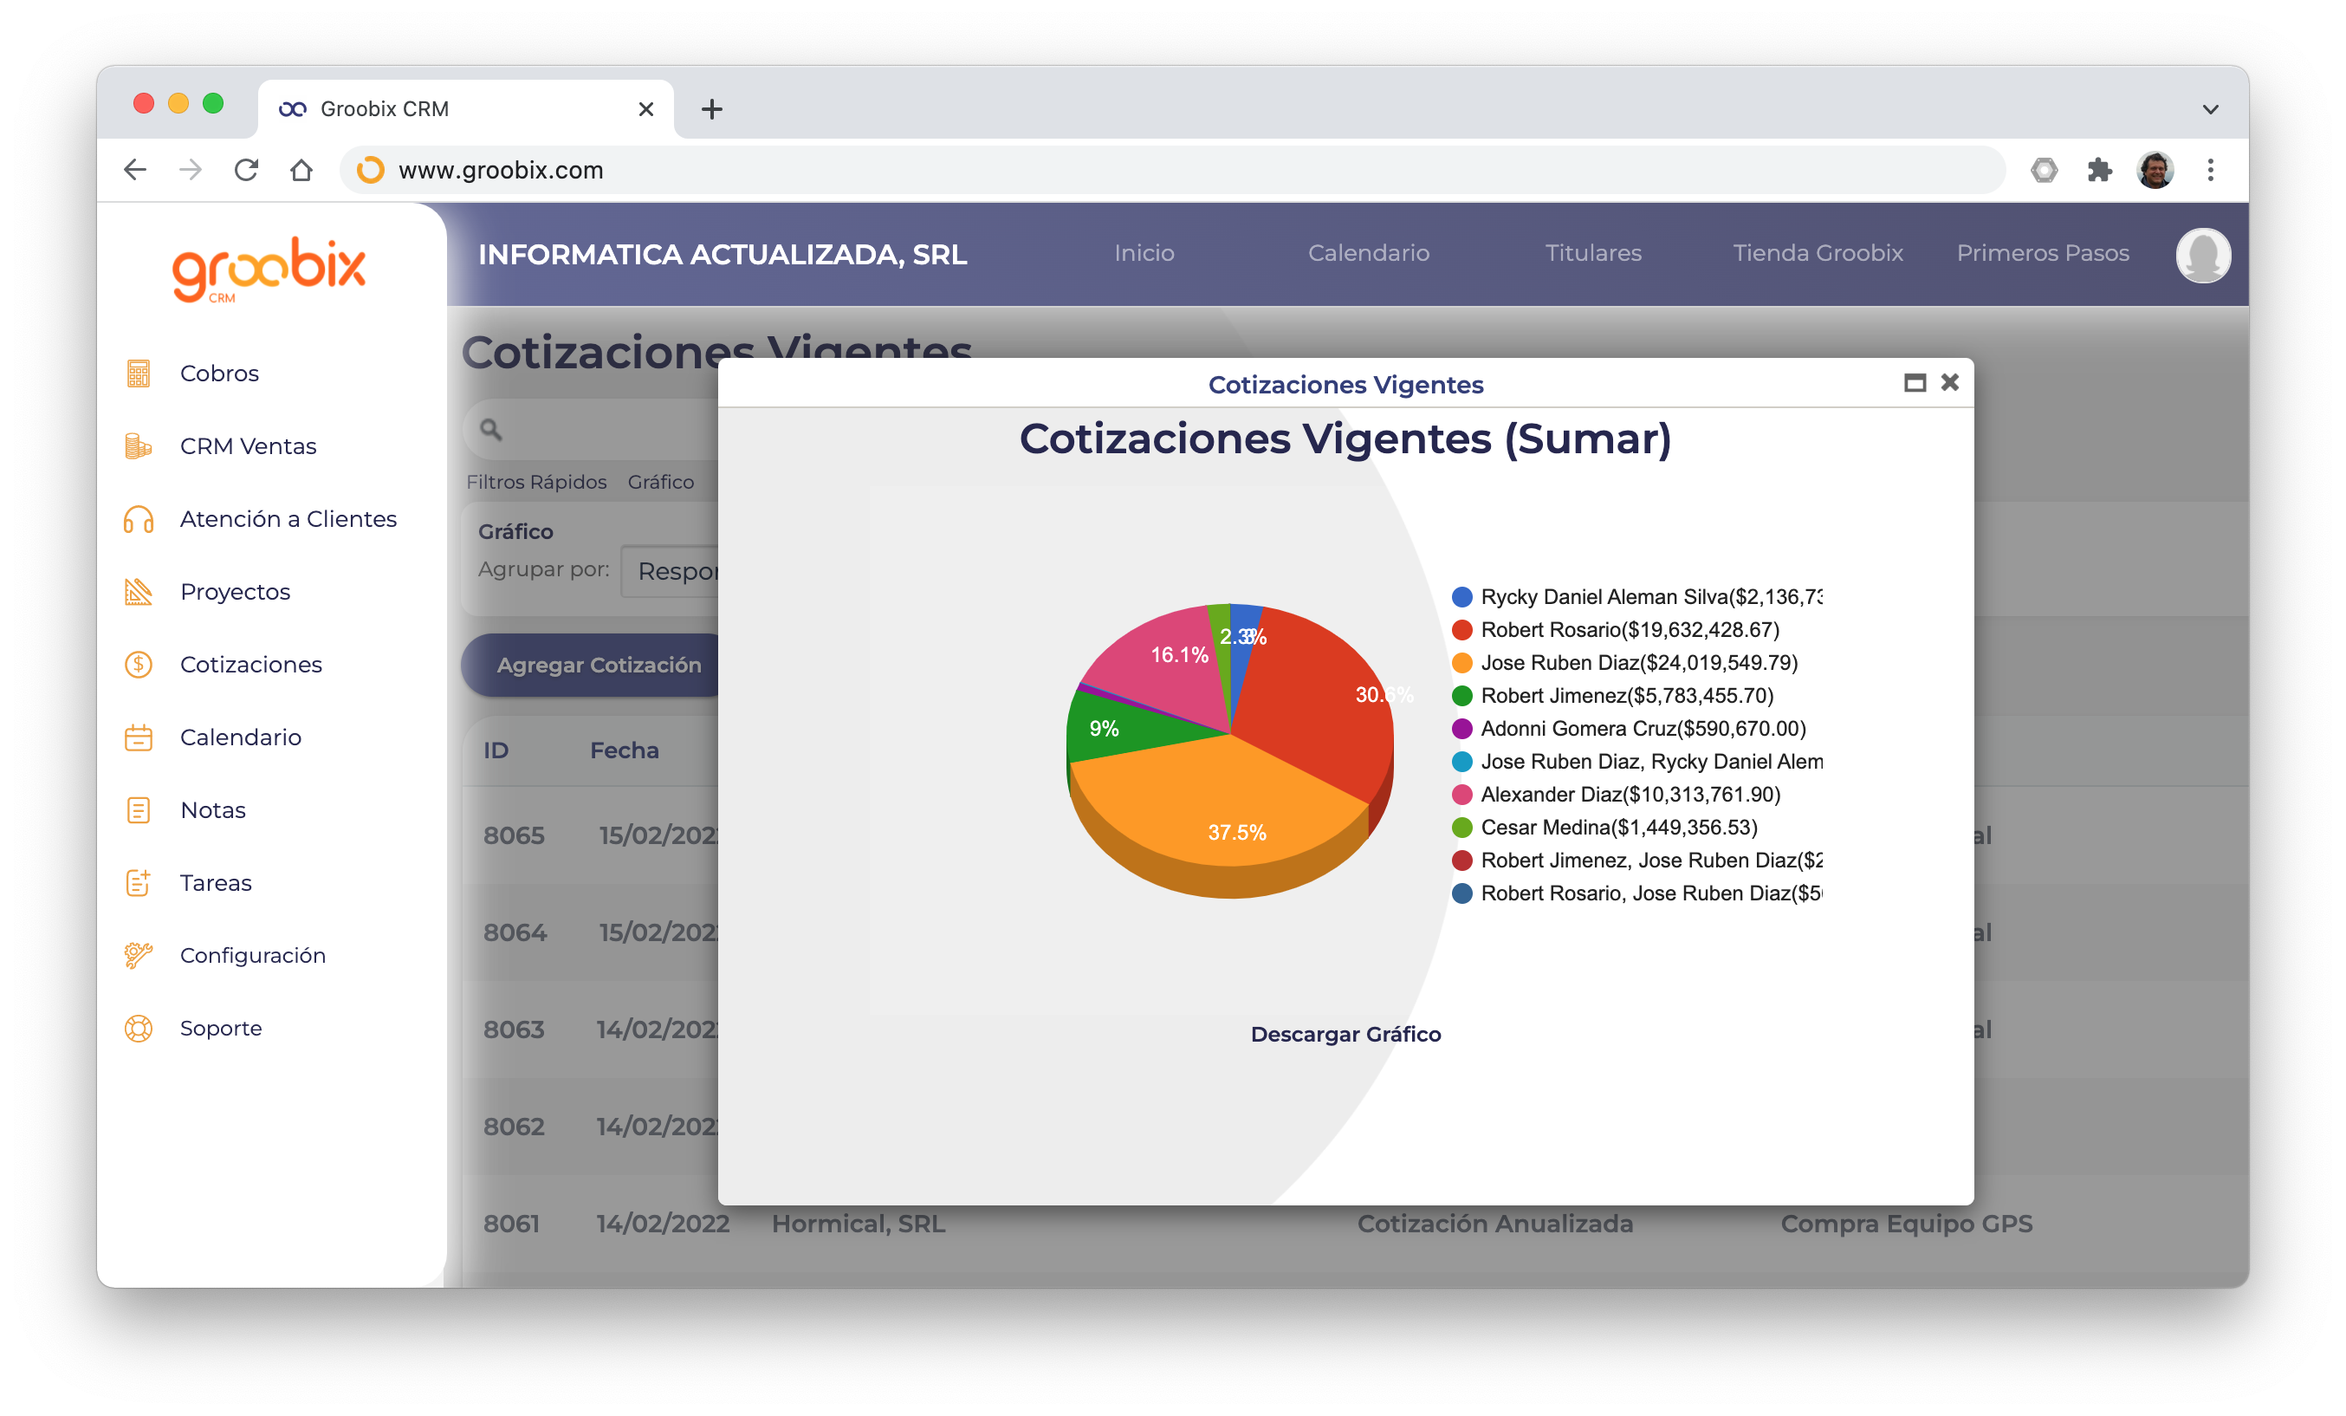Screen dimensions: 2346x1416
Task: Toggle Jose Ruben Diaz legend entry
Action: tap(1624, 663)
